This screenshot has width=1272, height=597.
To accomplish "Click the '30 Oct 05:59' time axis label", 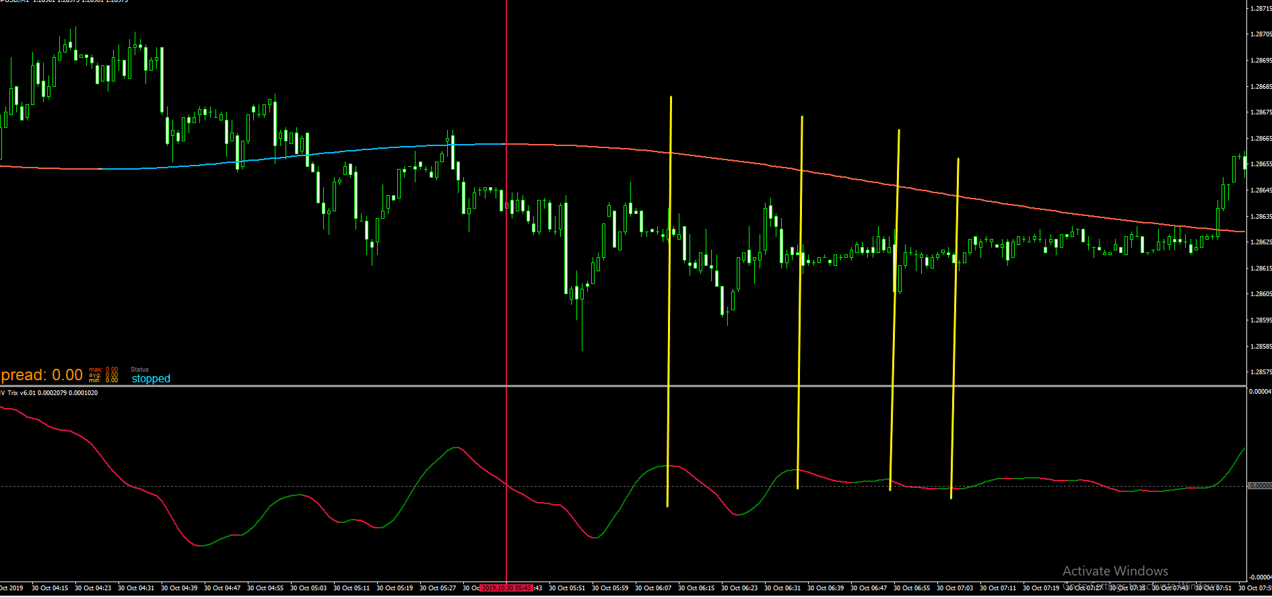I will coord(610,588).
